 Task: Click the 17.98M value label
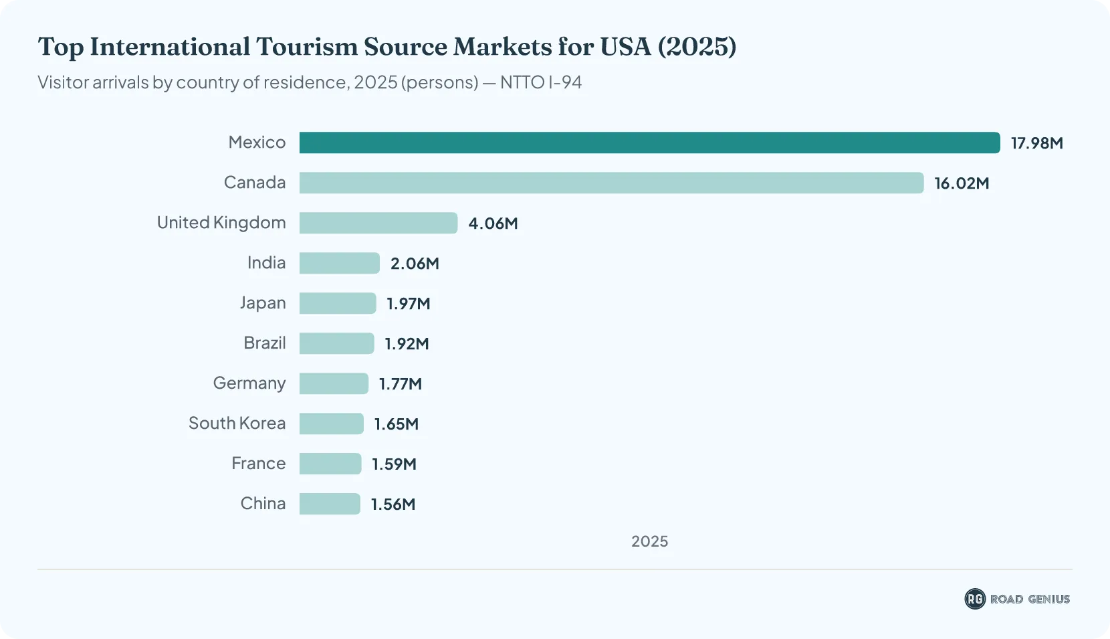pyautogui.click(x=1036, y=143)
